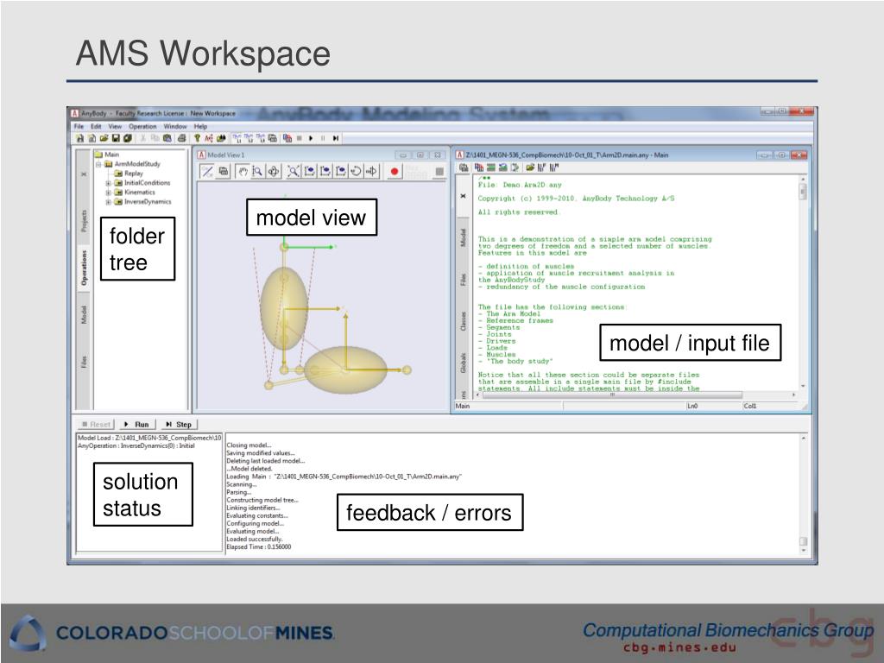The height and width of the screenshot is (663, 884).
Task: Click the Reset button
Action: pos(96,425)
